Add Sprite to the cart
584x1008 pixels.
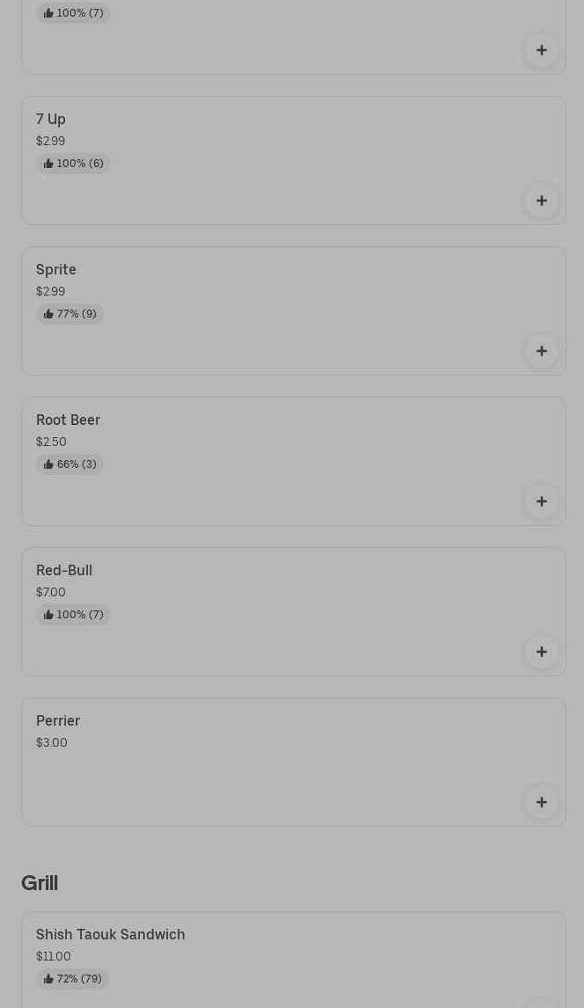coord(542,351)
